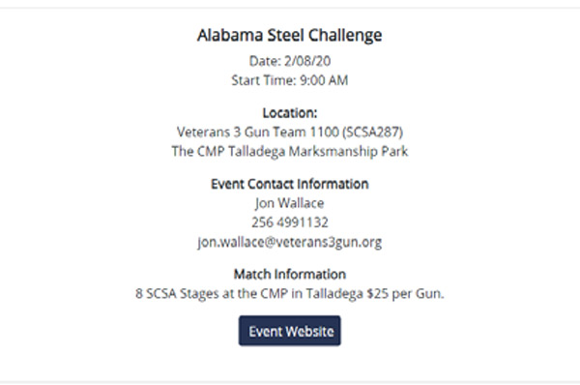Click the contact name Jon Wallace

pyautogui.click(x=290, y=203)
